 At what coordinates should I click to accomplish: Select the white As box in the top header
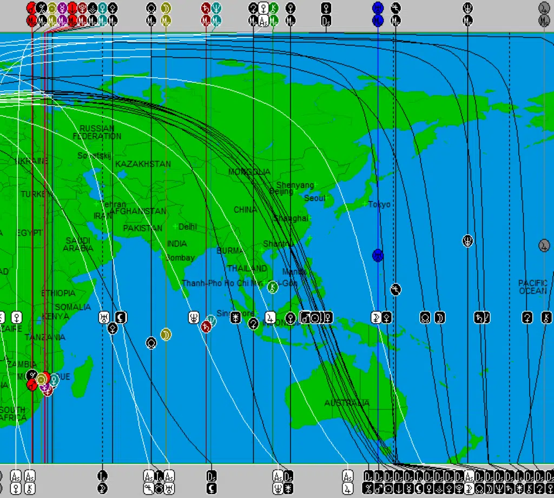point(263,21)
